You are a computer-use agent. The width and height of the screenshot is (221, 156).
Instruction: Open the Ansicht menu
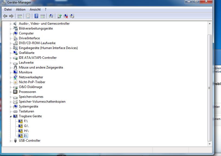pos(35,9)
